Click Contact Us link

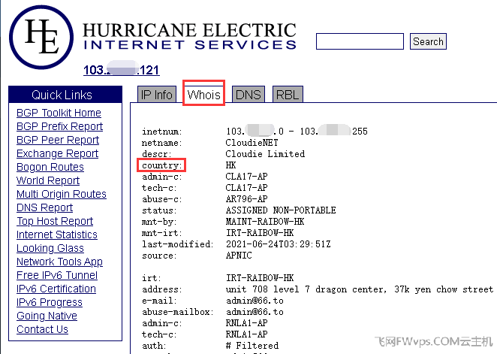42,329
